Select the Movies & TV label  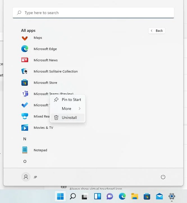click(43, 128)
